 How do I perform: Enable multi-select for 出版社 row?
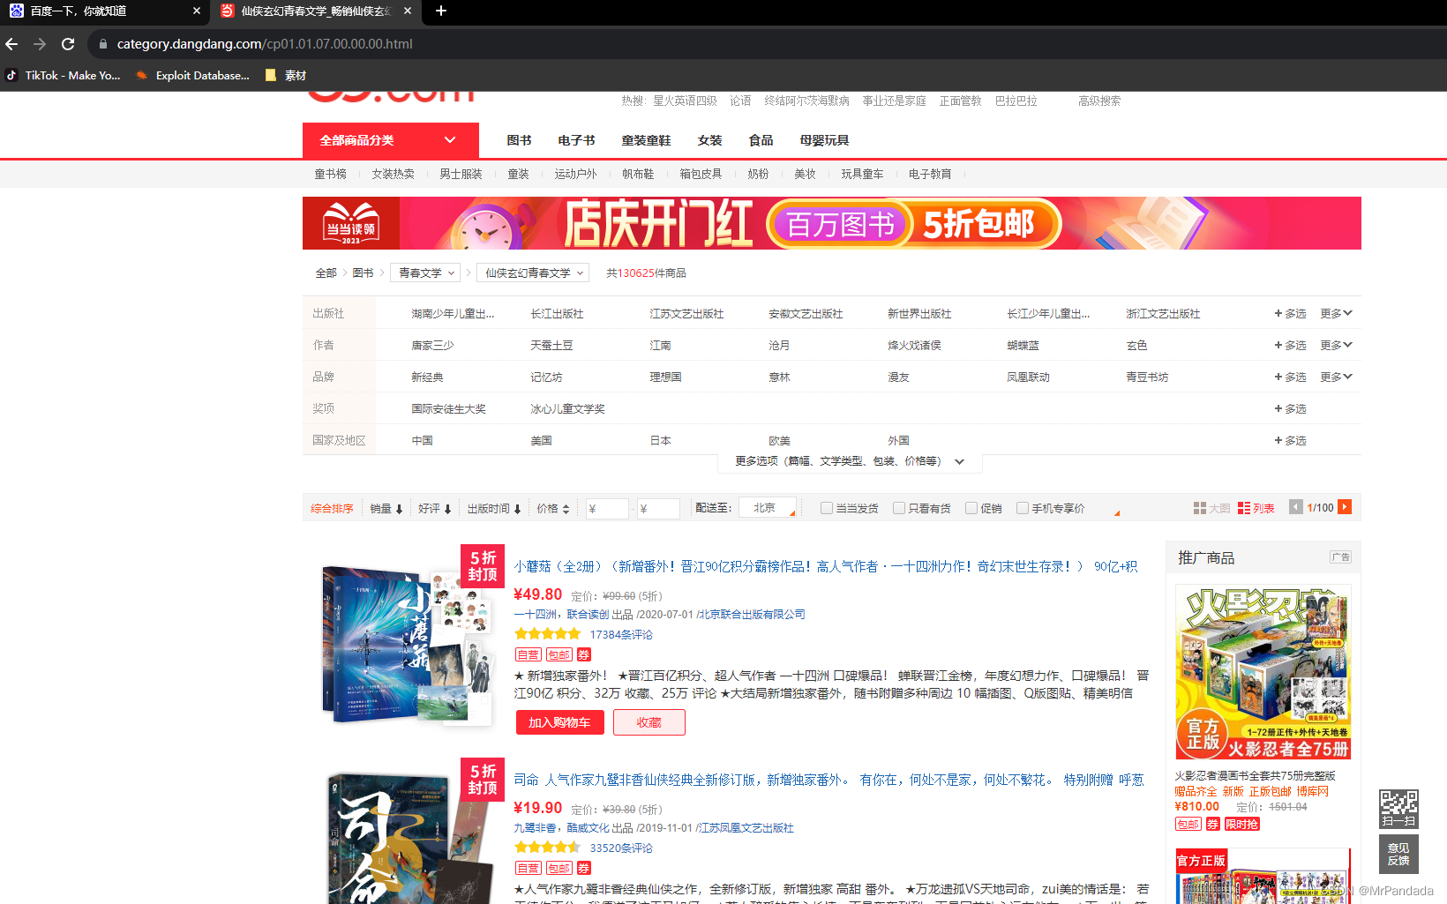point(1290,313)
